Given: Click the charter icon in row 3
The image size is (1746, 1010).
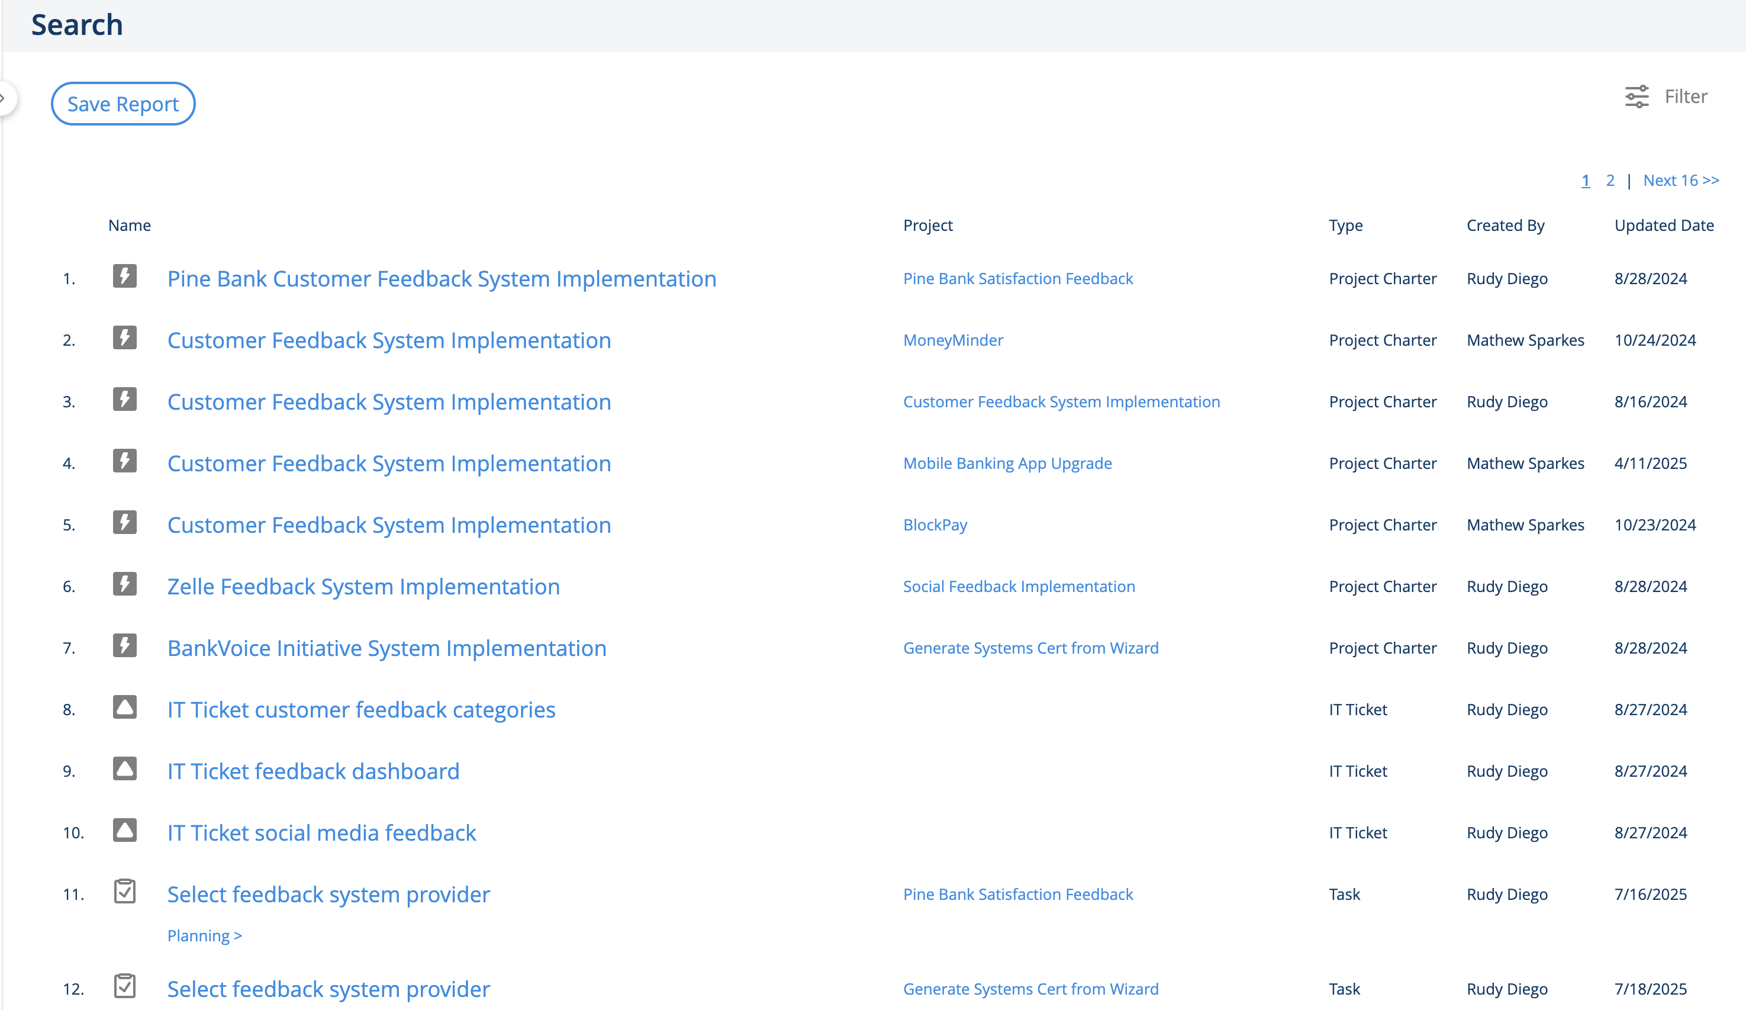Looking at the screenshot, I should point(125,399).
